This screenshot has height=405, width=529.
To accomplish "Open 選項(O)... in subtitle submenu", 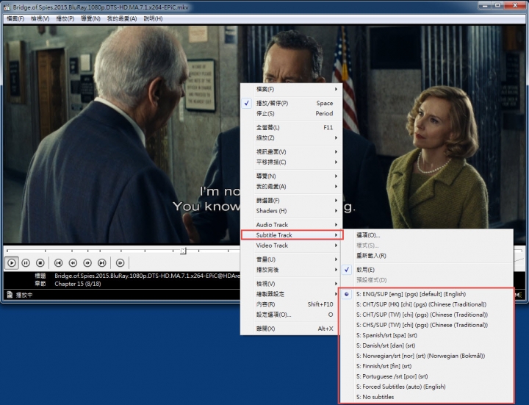I will (x=427, y=235).
